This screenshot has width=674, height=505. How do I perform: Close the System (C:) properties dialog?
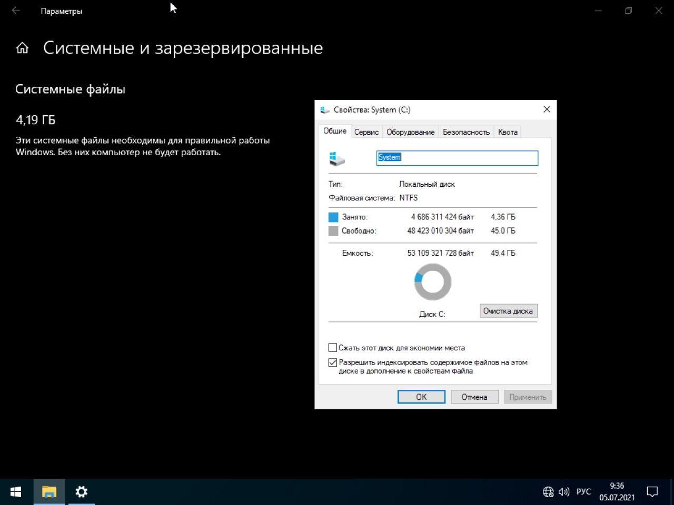tap(547, 109)
